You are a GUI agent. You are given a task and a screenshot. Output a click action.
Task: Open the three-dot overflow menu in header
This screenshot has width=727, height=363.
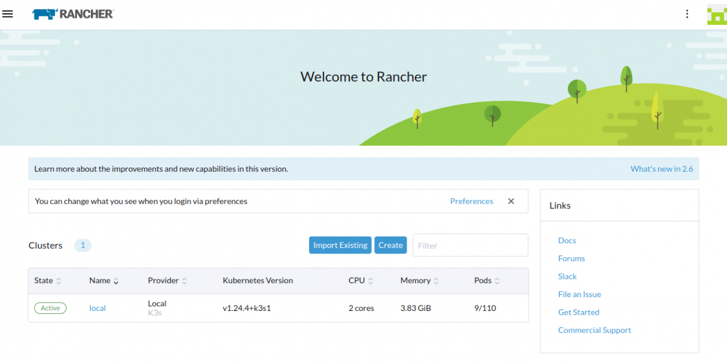687,13
